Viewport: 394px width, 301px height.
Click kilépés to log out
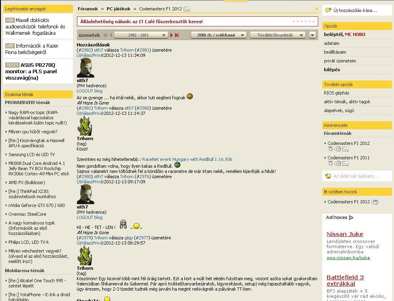[x=332, y=70]
